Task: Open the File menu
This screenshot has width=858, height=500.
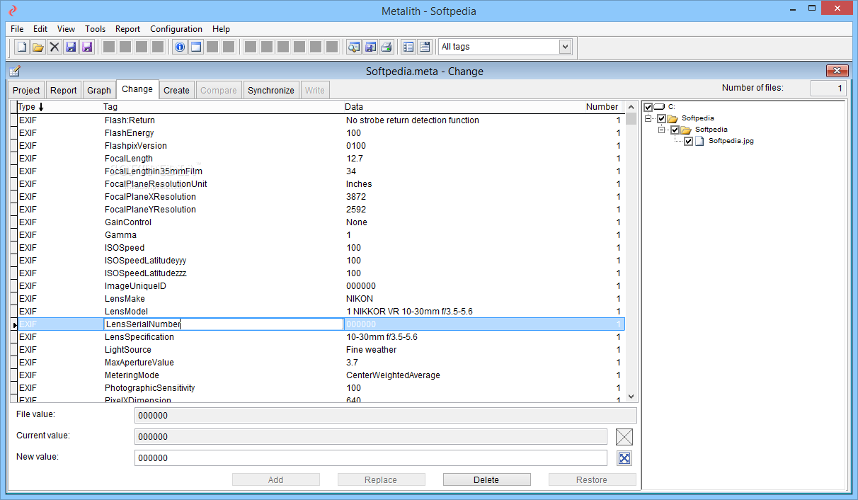Action: (x=17, y=29)
